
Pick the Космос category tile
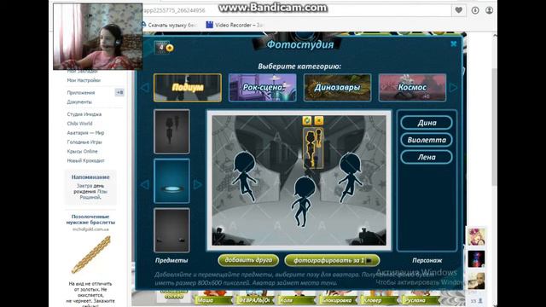pyautogui.click(x=412, y=88)
